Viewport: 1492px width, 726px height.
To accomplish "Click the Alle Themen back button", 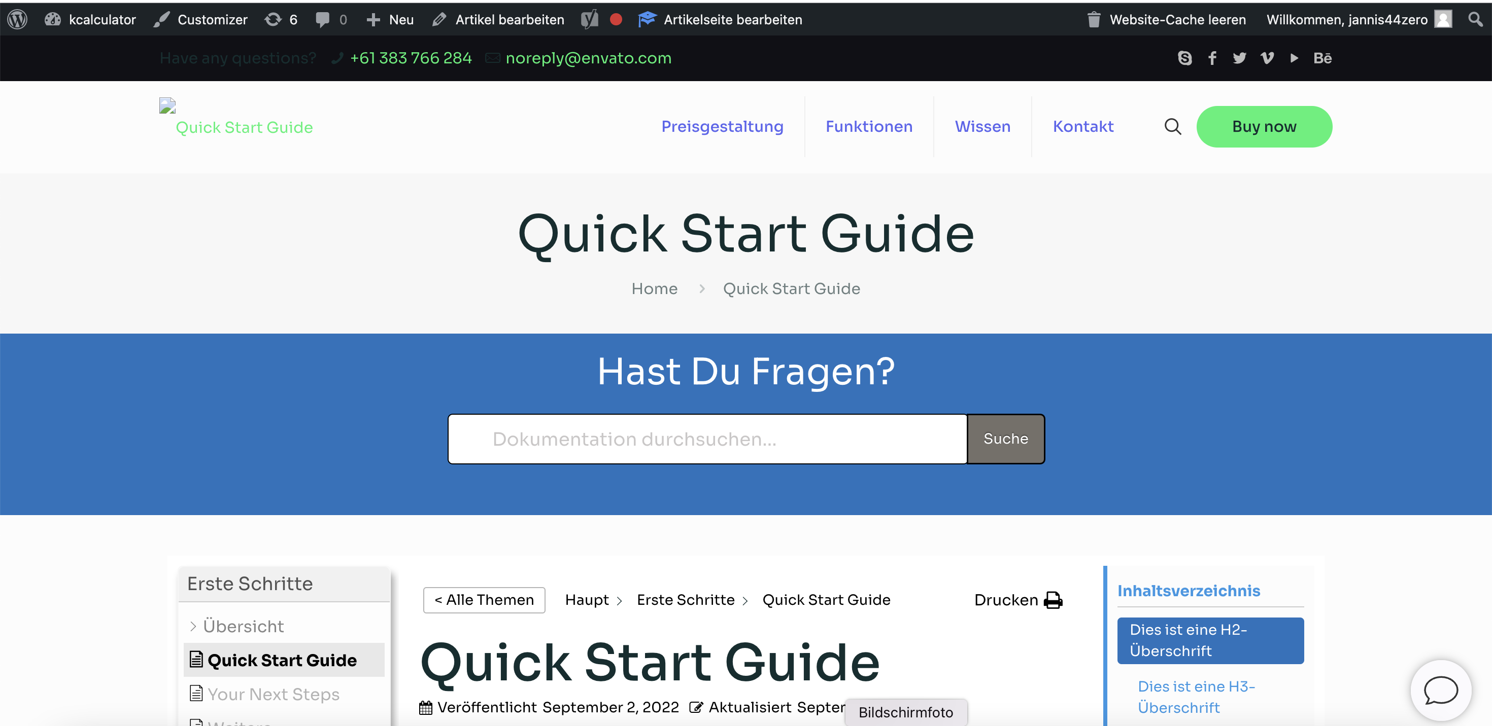I will coord(484,600).
